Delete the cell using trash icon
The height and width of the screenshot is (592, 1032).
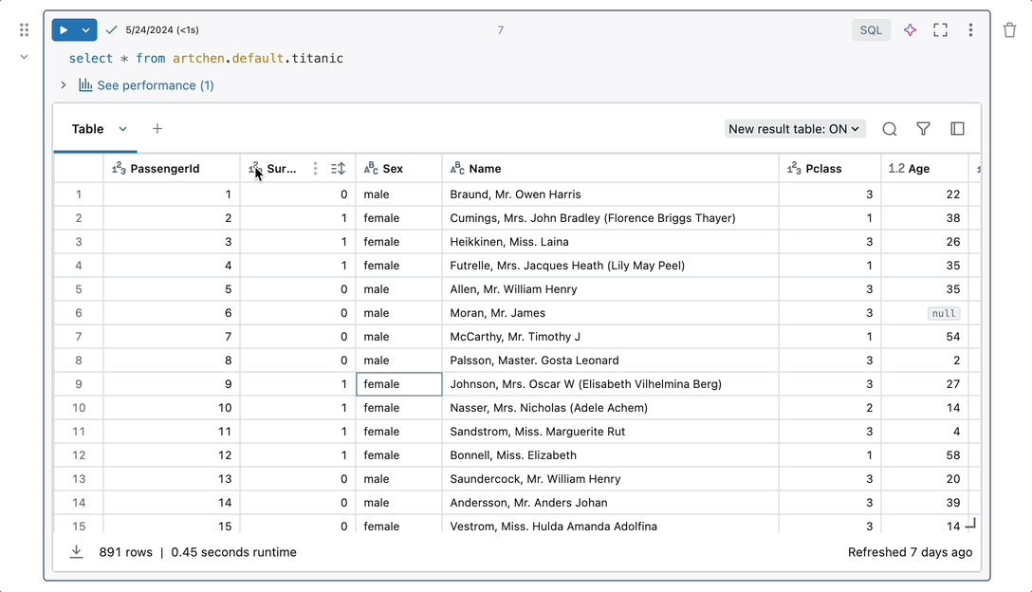(x=1010, y=30)
